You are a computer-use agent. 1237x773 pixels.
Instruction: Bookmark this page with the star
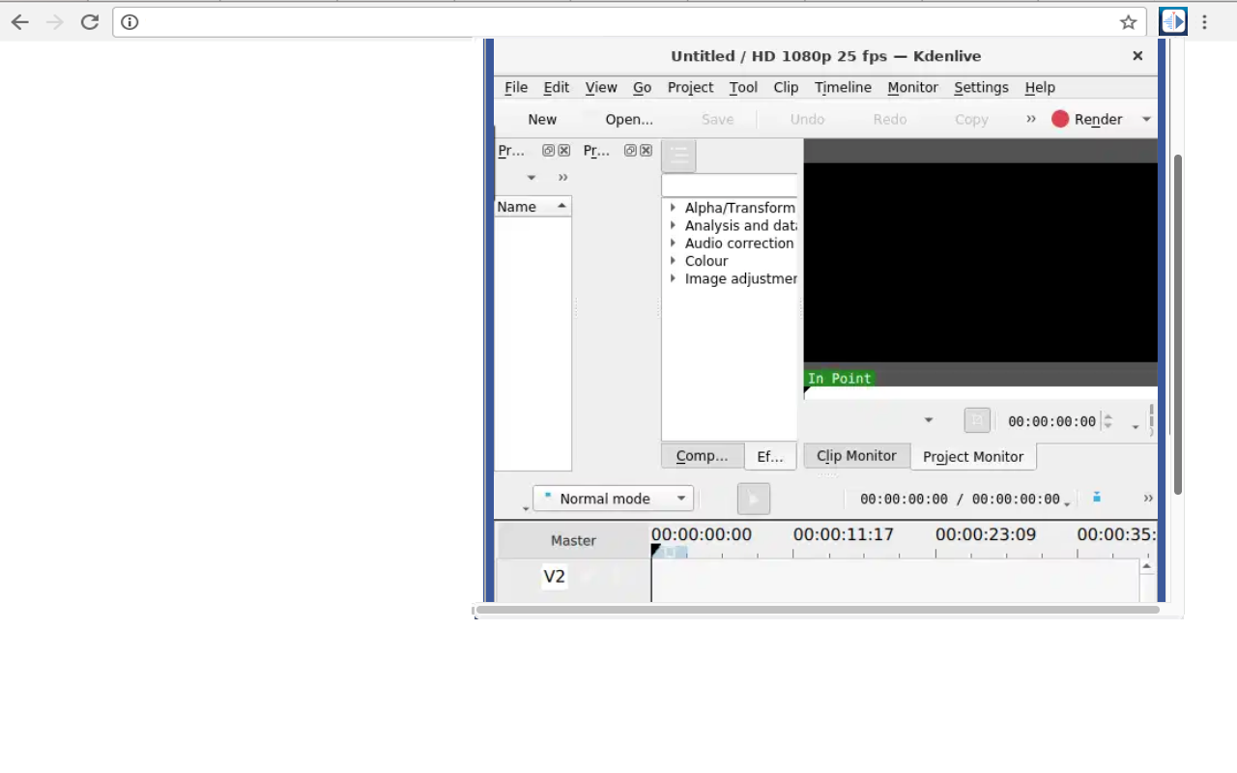(1128, 22)
